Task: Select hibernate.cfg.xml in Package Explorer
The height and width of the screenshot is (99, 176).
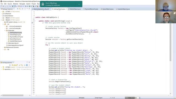Action: point(13,43)
